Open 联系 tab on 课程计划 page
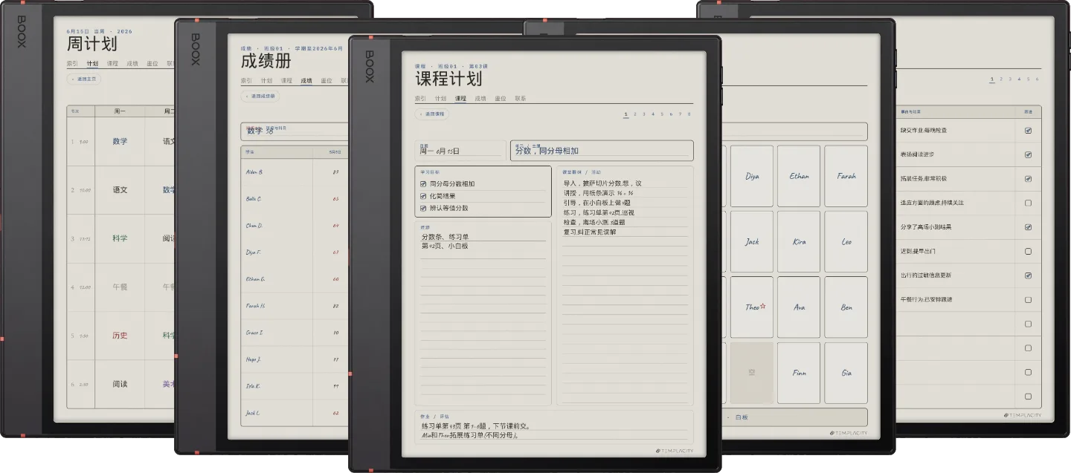Screen dimensions: 1071x473 (x=521, y=98)
